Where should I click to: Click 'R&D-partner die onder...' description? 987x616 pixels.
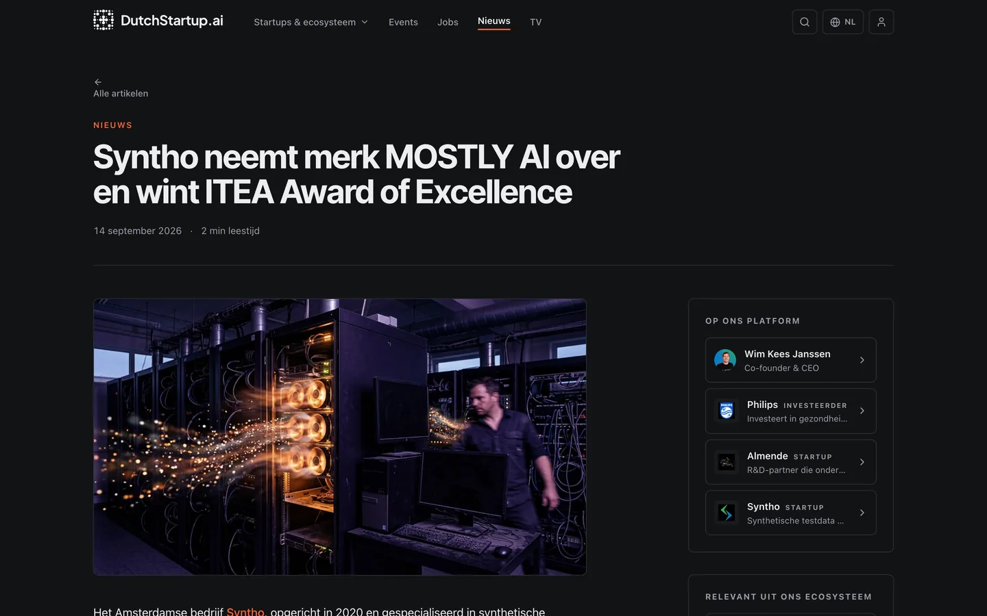coord(796,470)
